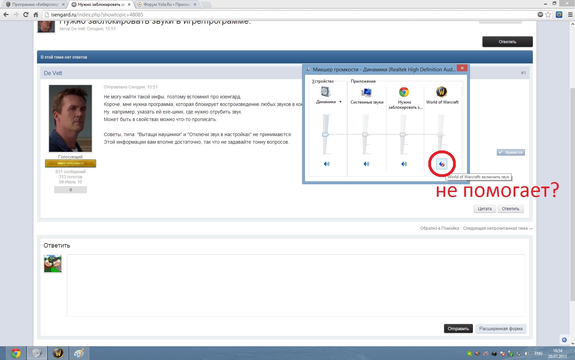This screenshot has height=360, width=575.
Task: Open Action Center flag tray icon
Action: coord(502,353)
